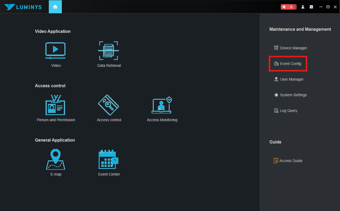340x211 pixels.
Task: Open Person and Permission icon
Action: pos(55,105)
